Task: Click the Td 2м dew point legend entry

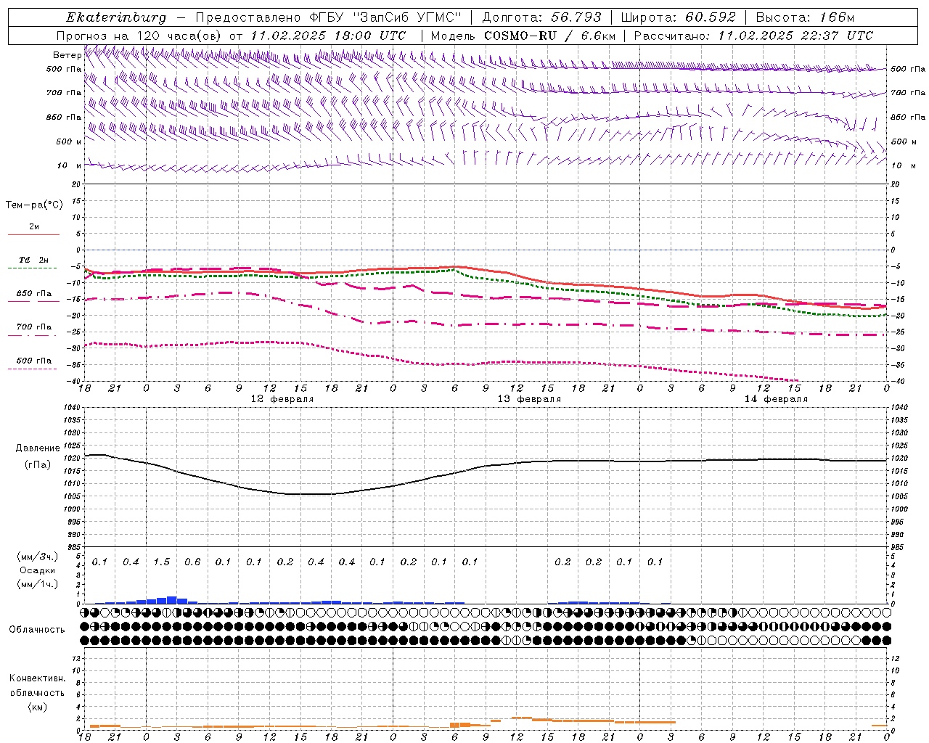Action: point(33,260)
